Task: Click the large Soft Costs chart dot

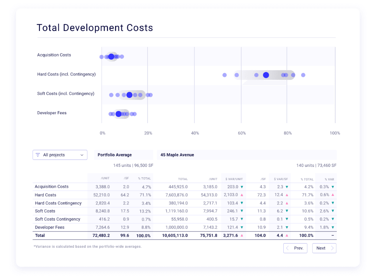Action: 129,95
